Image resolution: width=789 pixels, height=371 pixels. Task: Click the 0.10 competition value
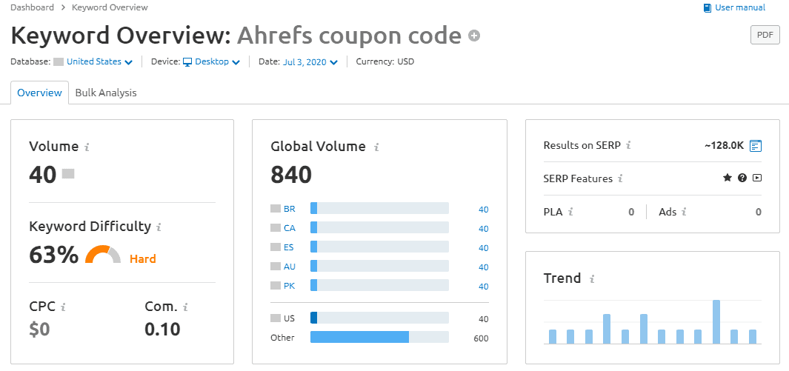pyautogui.click(x=162, y=330)
